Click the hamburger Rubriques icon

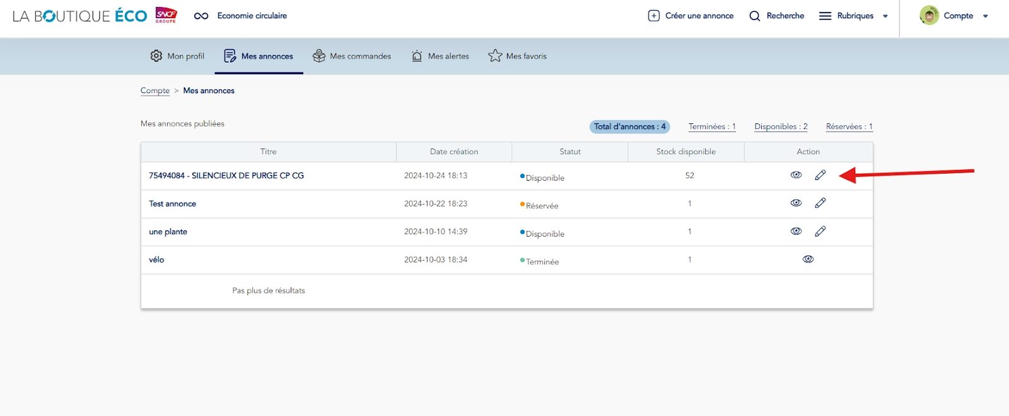pyautogui.click(x=825, y=16)
